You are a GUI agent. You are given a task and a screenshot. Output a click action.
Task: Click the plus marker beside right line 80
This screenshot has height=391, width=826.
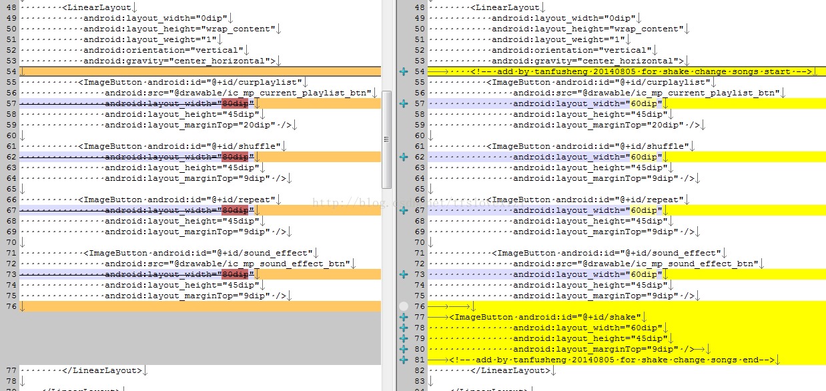coord(403,349)
